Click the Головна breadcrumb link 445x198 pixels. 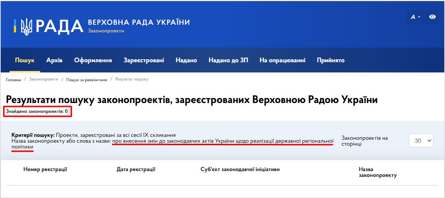13,79
